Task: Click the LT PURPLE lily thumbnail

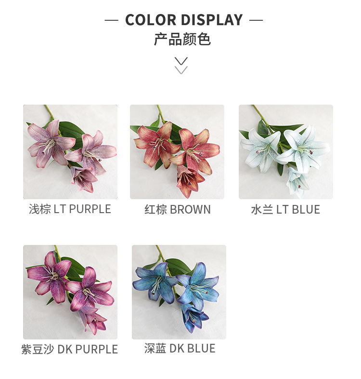Action: pyautogui.click(x=70, y=152)
